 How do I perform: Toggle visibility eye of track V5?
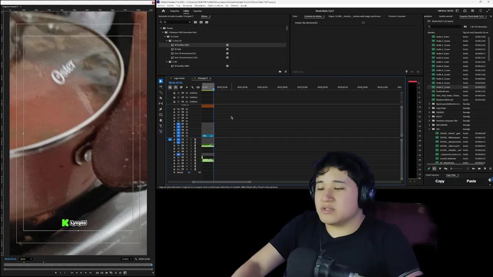pyautogui.click(x=187, y=124)
